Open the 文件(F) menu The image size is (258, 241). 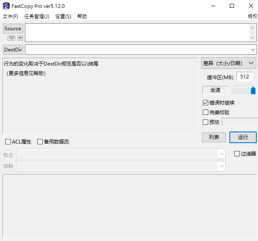click(x=10, y=17)
